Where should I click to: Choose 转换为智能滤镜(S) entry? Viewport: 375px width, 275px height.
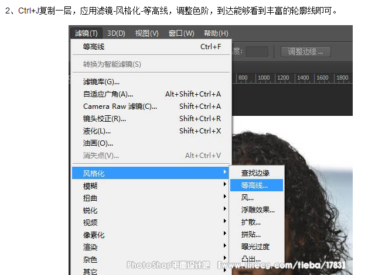click(152, 64)
